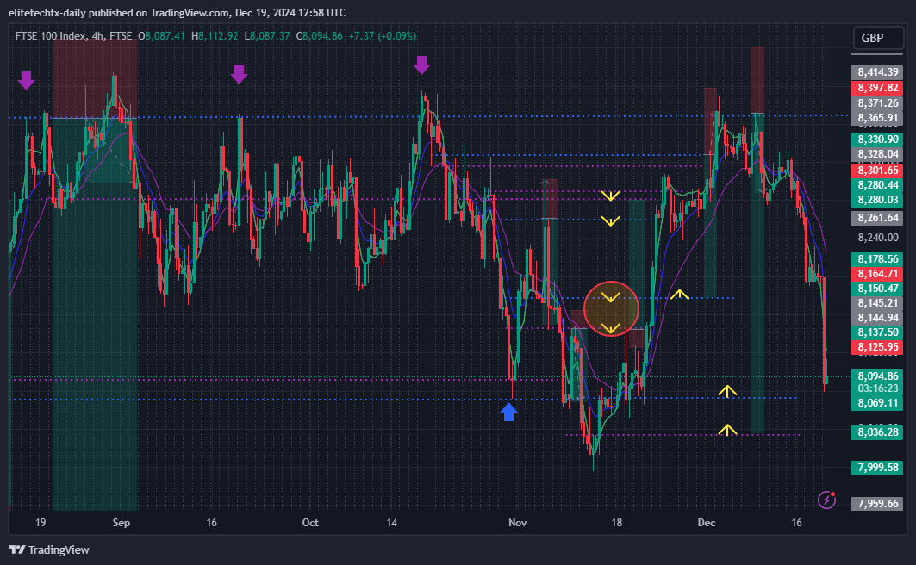This screenshot has width=916, height=565.
Task: Click the high value H8,112.92
Action: coord(215,36)
